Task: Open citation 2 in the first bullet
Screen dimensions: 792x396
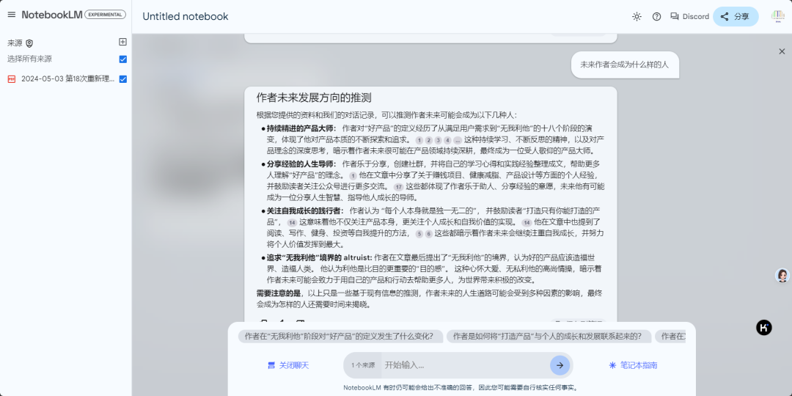Action: coord(428,140)
